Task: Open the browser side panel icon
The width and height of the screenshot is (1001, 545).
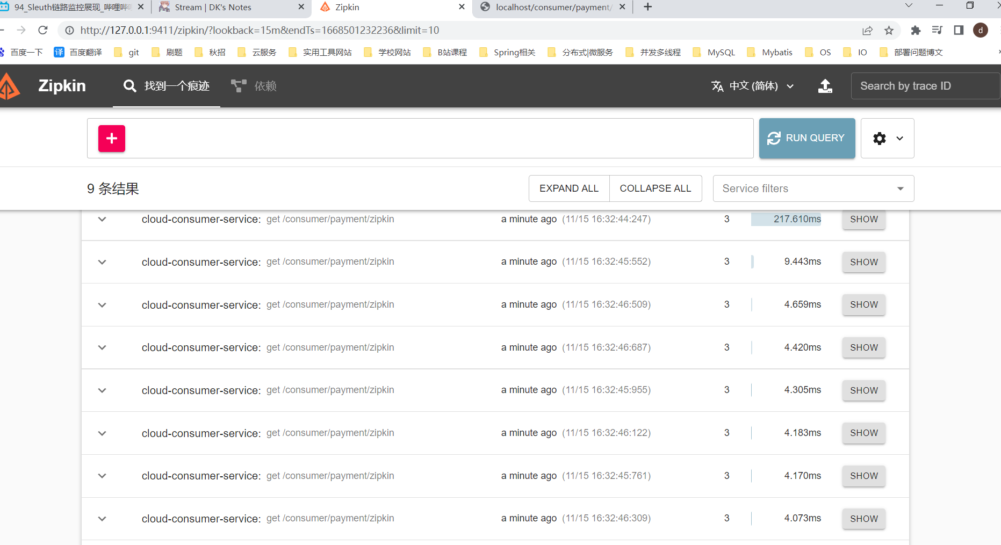Action: (959, 30)
